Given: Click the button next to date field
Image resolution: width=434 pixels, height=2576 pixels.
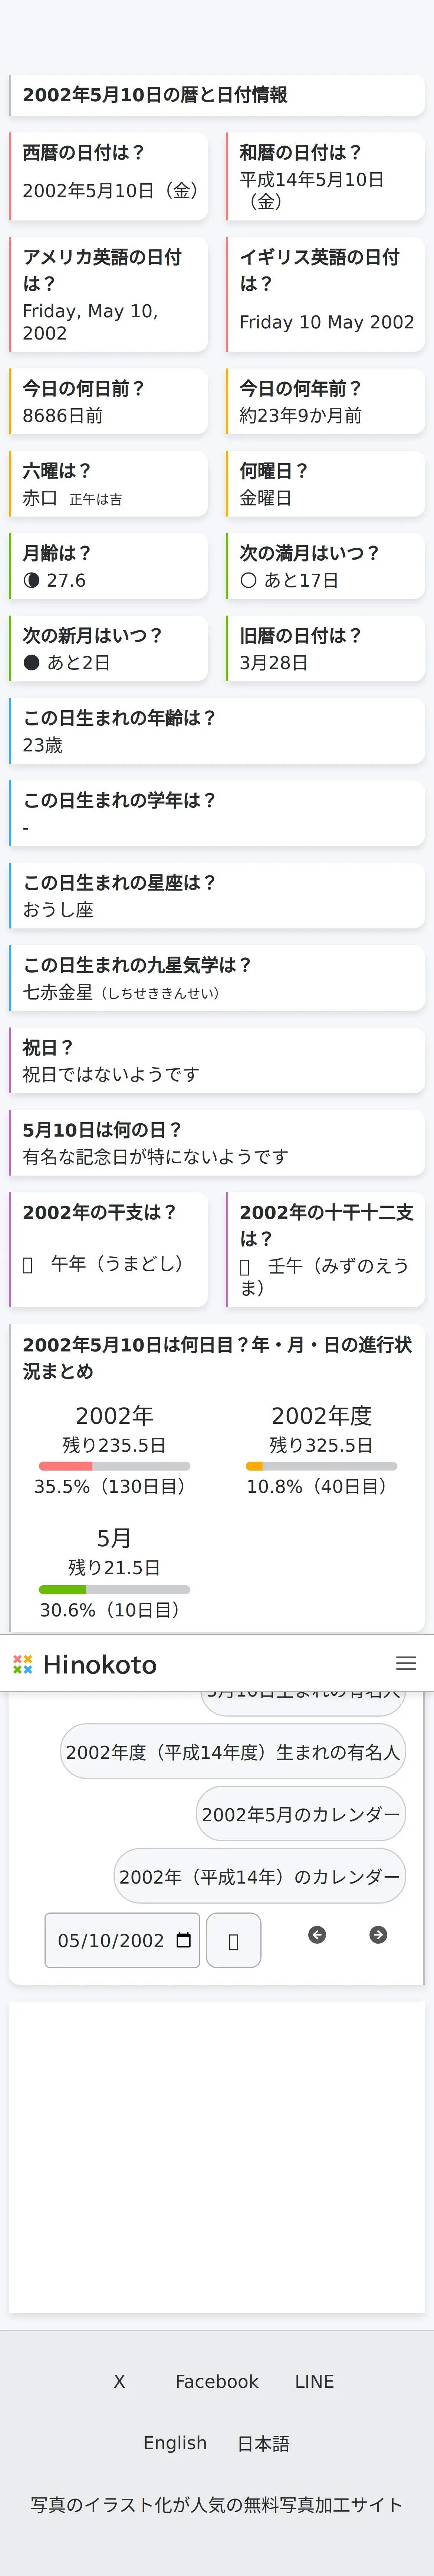Looking at the screenshot, I should tap(233, 1940).
